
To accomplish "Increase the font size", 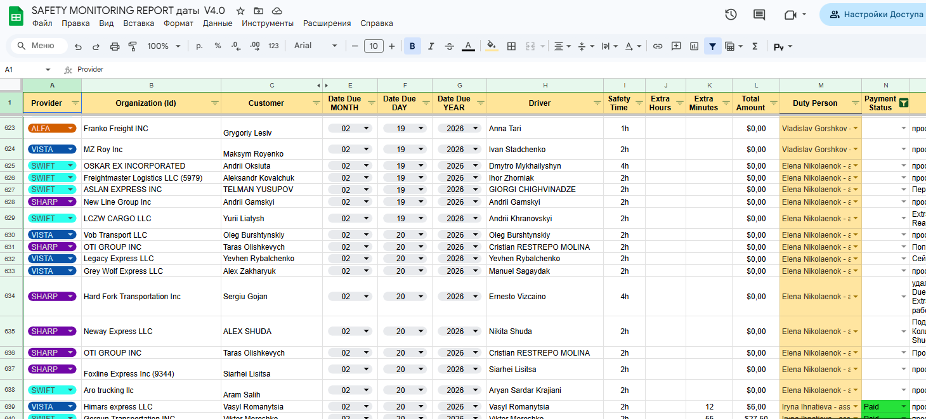I will (x=392, y=46).
